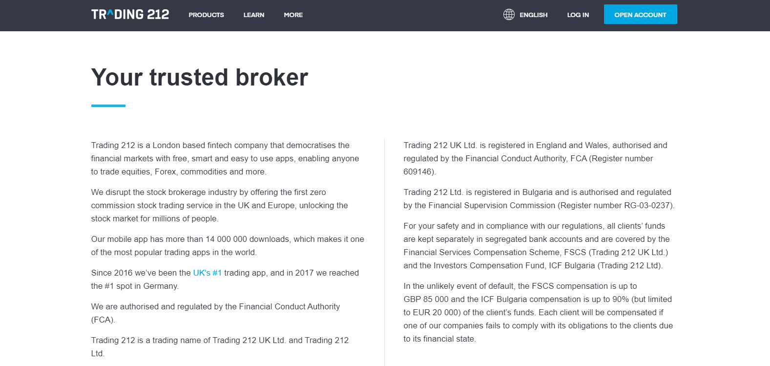The width and height of the screenshot is (770, 366).
Task: Click the FCA Register number 609146 paragraph
Action: pos(535,158)
